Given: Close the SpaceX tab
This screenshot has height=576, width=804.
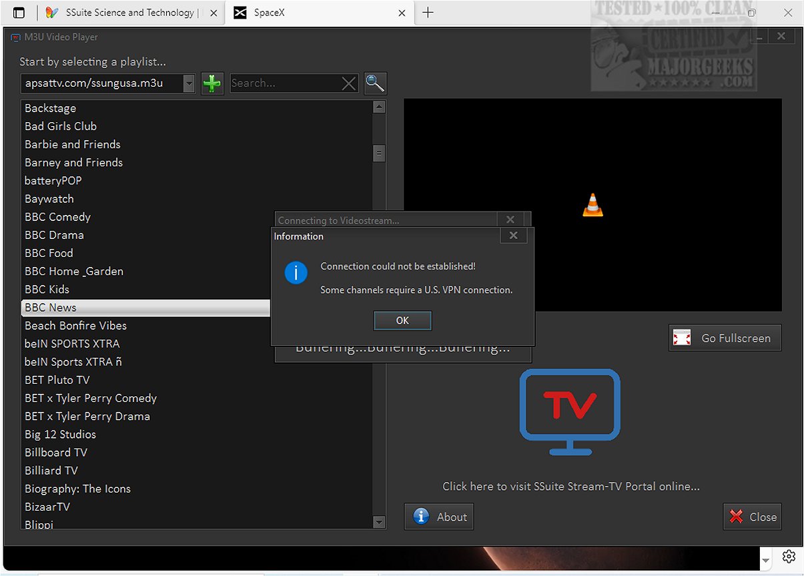Looking at the screenshot, I should click(402, 13).
